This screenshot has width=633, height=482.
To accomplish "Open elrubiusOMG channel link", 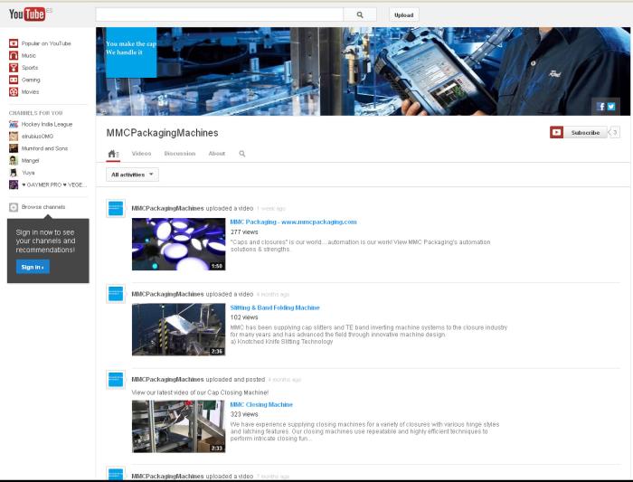I will tap(37, 137).
